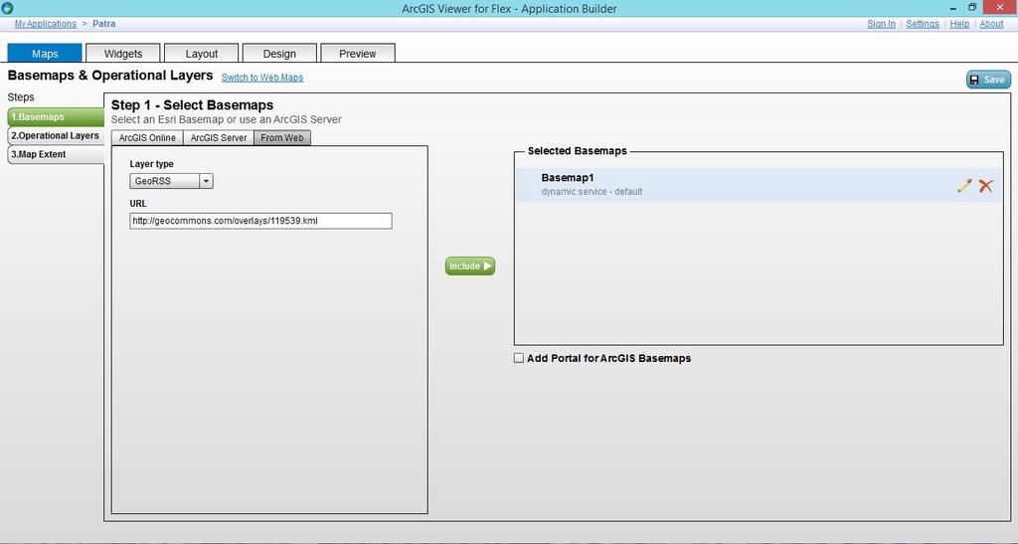Minimize the Application Builder window
This screenshot has width=1018, height=544.
tap(953, 8)
